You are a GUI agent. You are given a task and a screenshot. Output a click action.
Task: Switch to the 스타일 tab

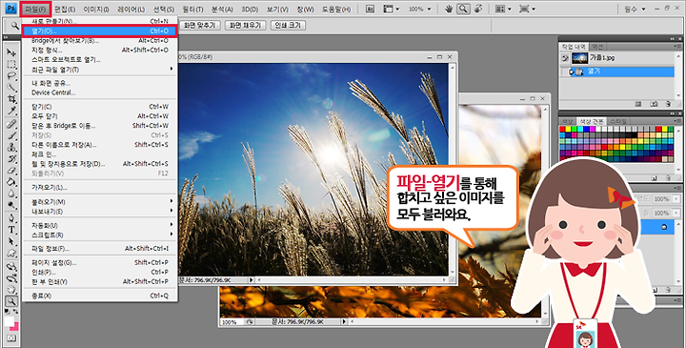[x=618, y=121]
